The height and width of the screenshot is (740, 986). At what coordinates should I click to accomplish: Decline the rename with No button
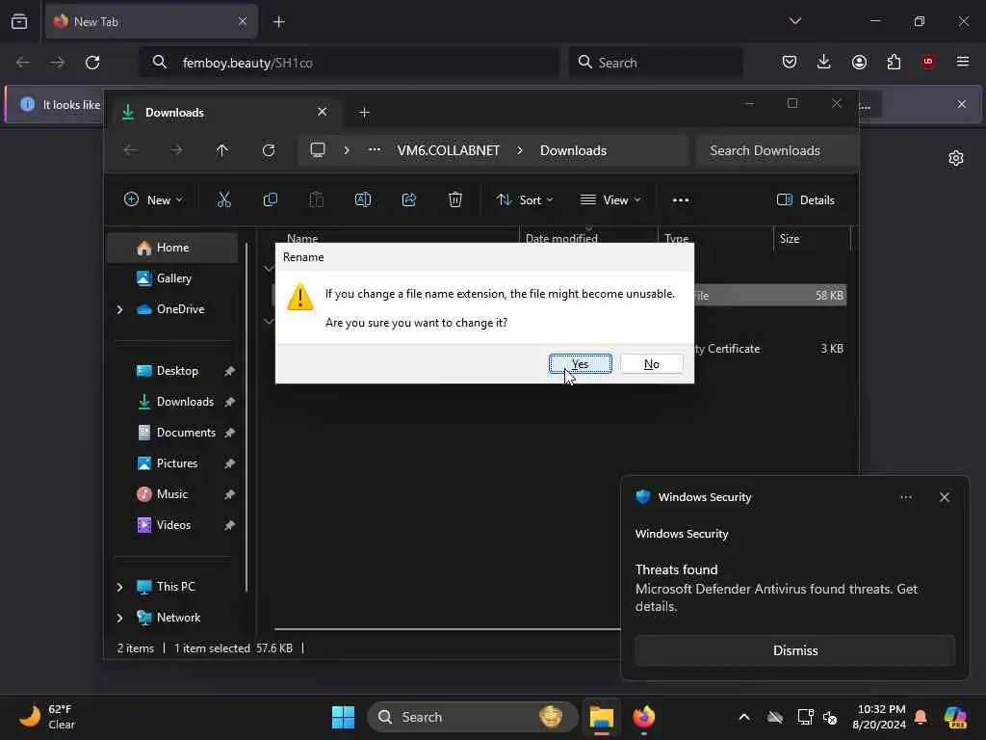(652, 363)
